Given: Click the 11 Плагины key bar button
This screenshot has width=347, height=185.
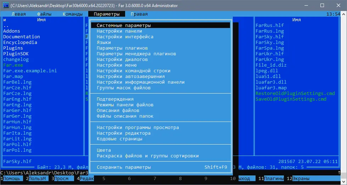Looking at the screenshot, I should point(271,179).
